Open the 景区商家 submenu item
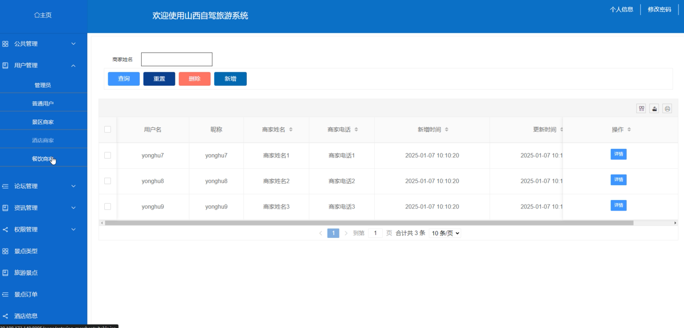Viewport: 684px width, 328px height. coord(43,122)
